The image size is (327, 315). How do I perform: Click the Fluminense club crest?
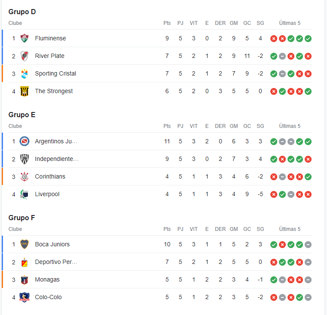(24, 38)
